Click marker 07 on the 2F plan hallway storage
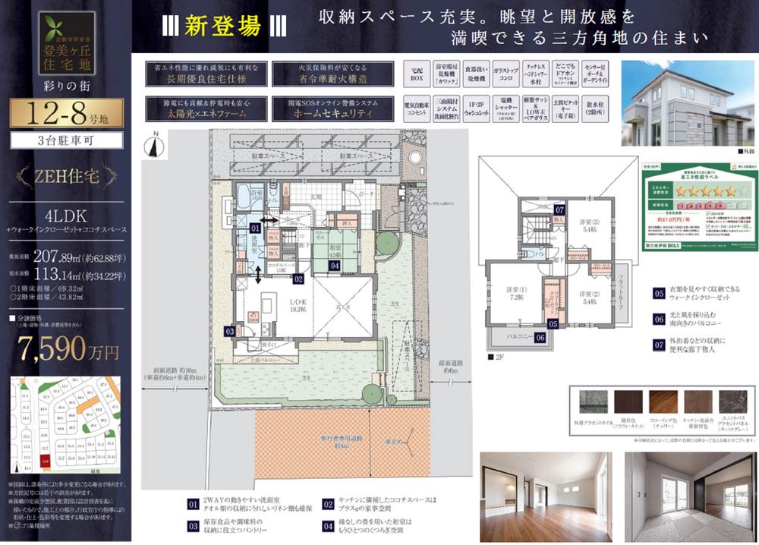Image resolution: width=759 pixels, height=545 pixels. tap(559, 210)
